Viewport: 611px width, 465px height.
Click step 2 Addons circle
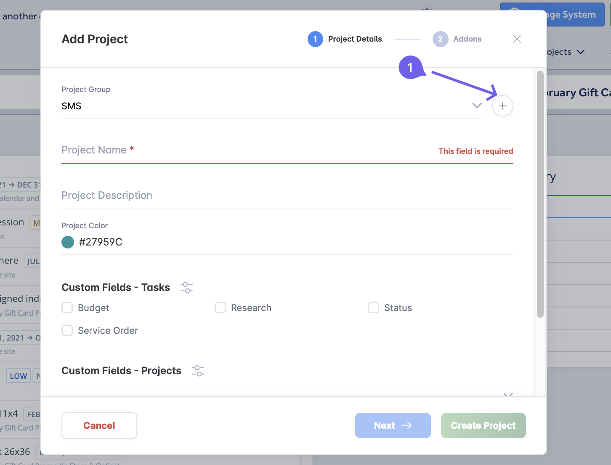pos(440,39)
